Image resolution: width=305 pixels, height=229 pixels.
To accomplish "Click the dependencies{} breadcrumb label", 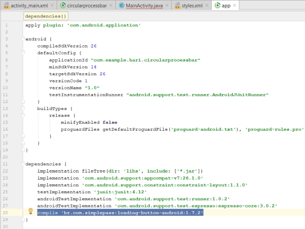I will pos(46,16).
